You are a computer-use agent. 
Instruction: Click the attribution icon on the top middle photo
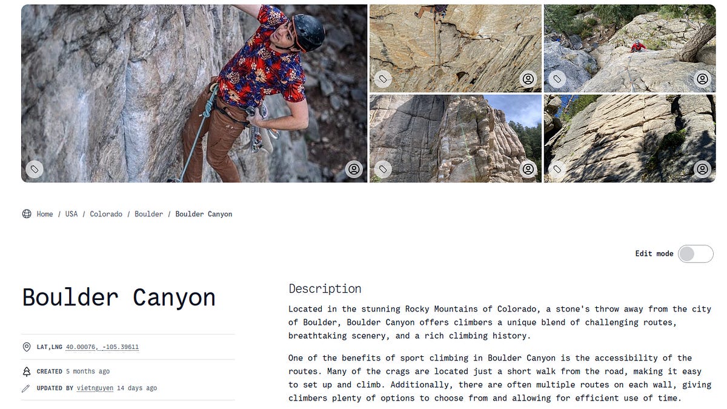click(528, 79)
